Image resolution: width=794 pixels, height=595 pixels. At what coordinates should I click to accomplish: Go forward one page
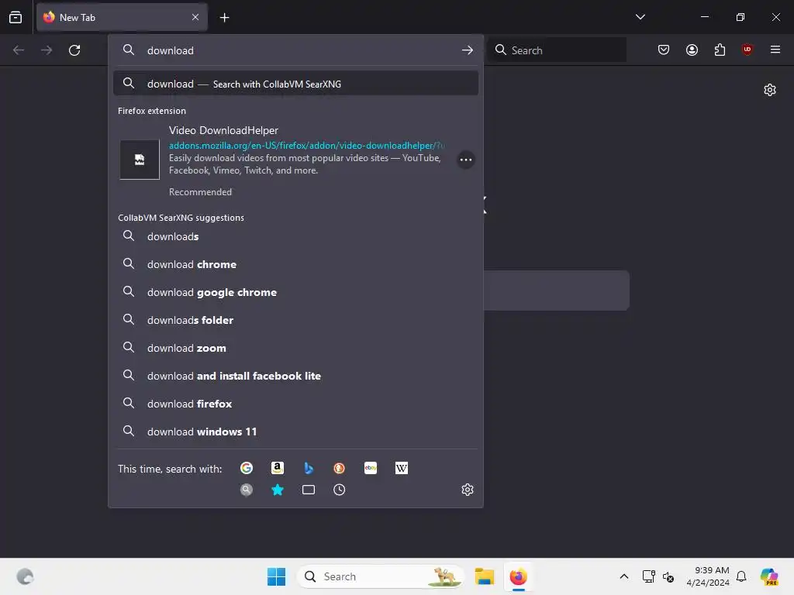click(47, 50)
